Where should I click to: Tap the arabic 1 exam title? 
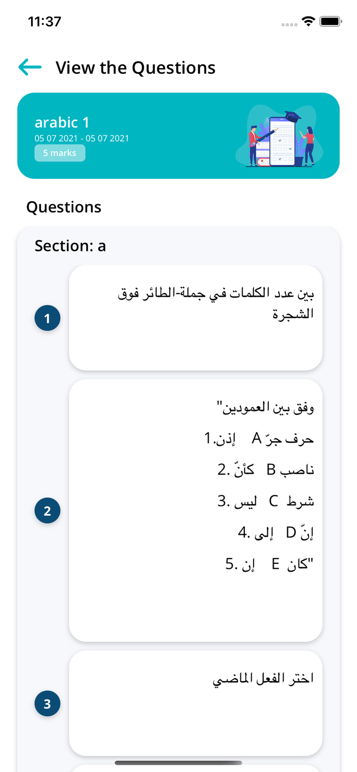pos(62,122)
